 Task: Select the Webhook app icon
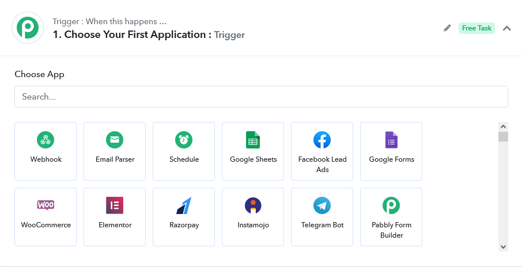46,140
